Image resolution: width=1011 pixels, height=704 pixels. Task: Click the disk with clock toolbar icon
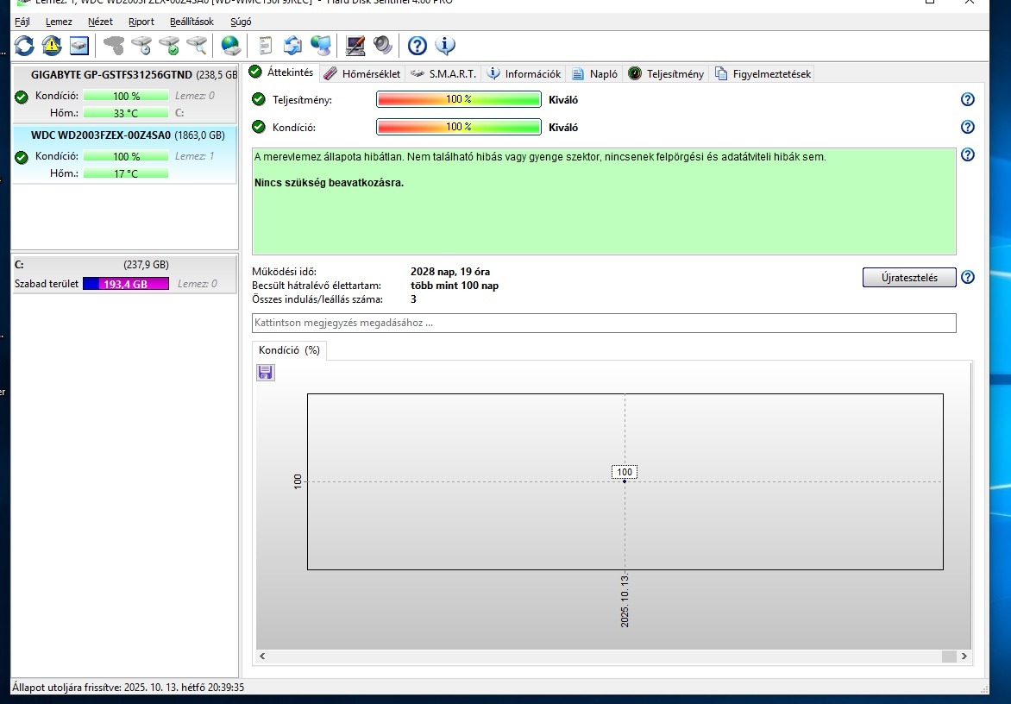[x=141, y=45]
